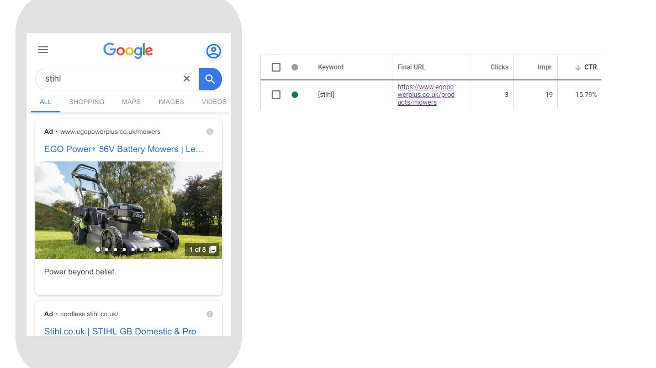
Task: Open the 1 of 8 image gallery badge
Action: coord(203,250)
